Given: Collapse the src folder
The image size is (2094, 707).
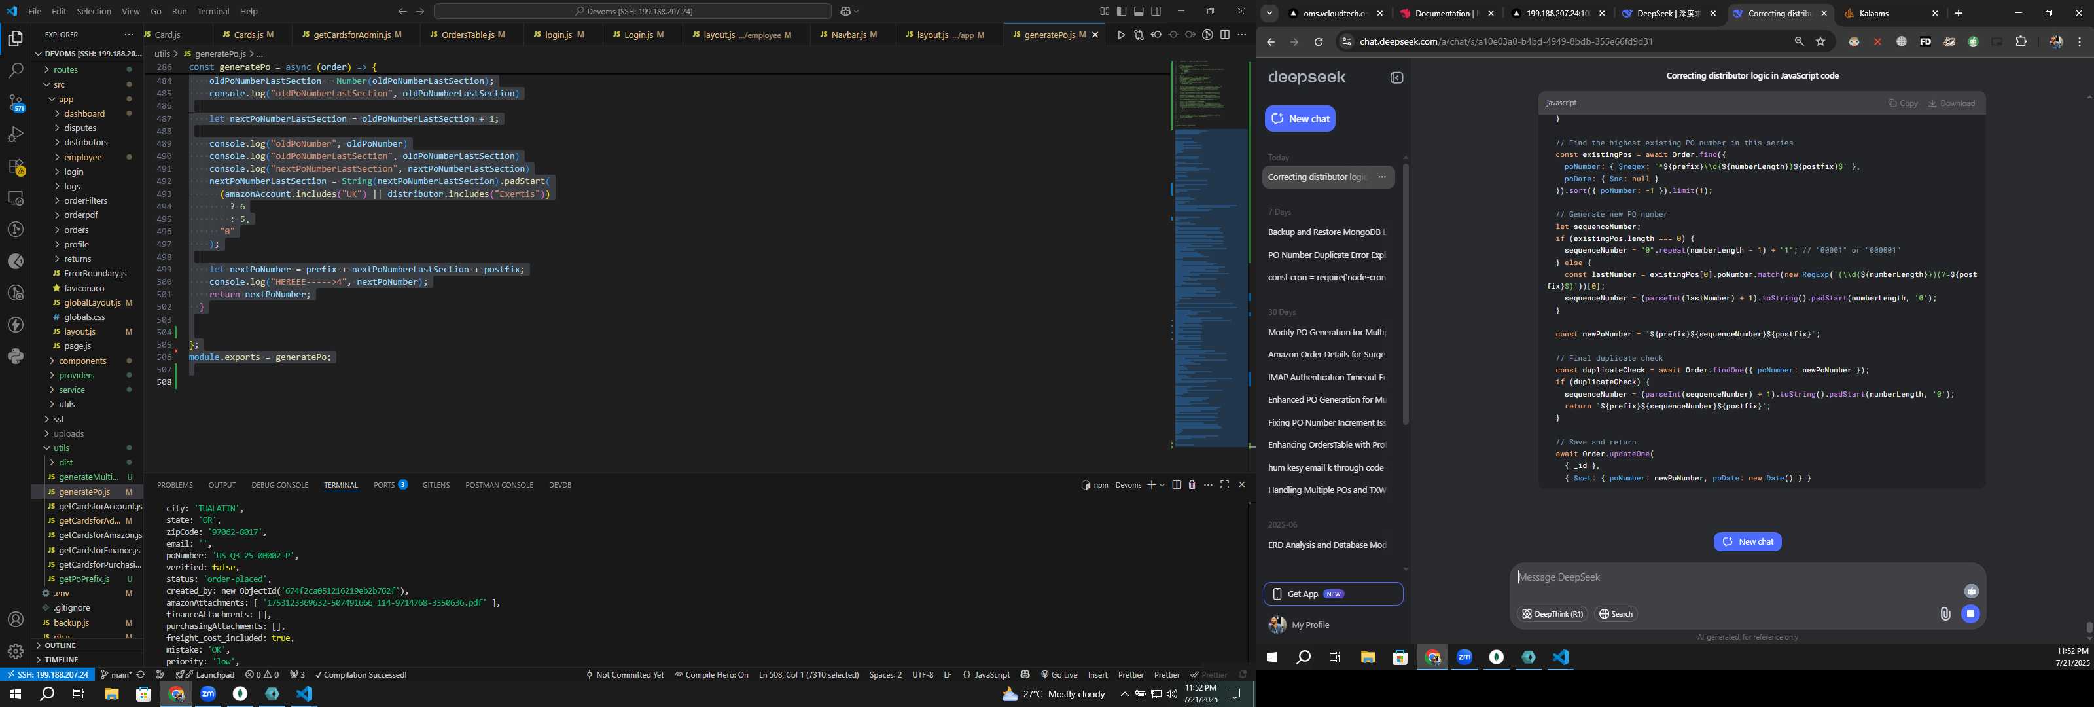Looking at the screenshot, I should click(60, 84).
